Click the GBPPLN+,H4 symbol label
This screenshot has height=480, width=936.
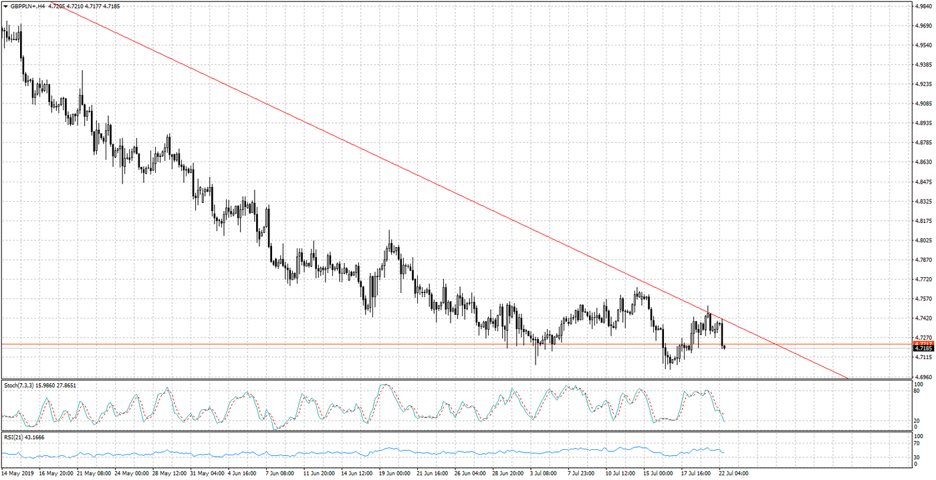point(28,6)
